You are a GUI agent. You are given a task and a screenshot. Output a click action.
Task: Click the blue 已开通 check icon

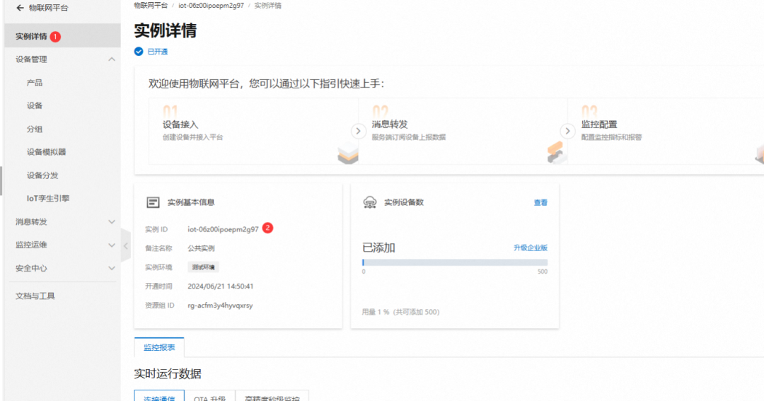tap(139, 52)
